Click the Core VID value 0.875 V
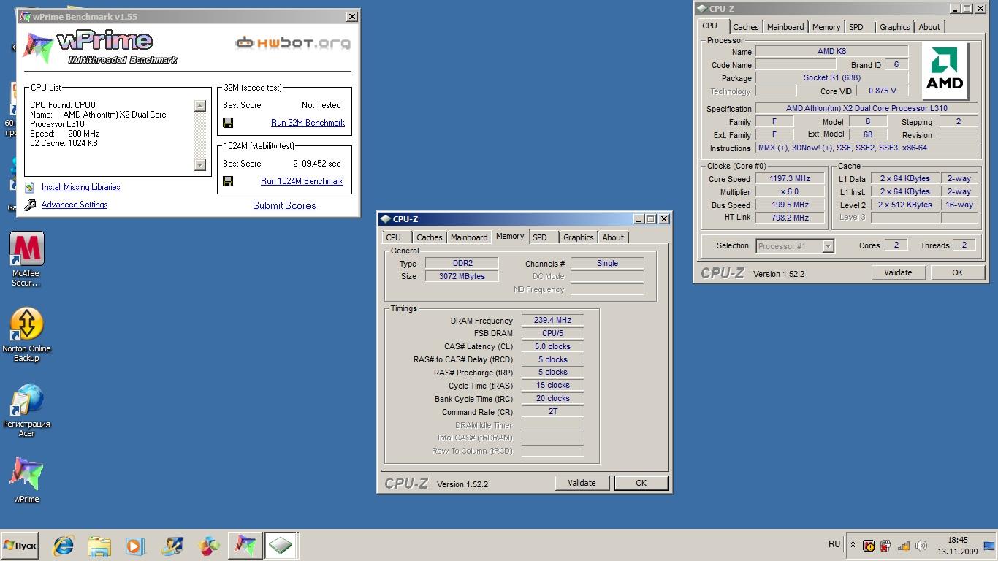This screenshot has width=998, height=561. tap(883, 91)
